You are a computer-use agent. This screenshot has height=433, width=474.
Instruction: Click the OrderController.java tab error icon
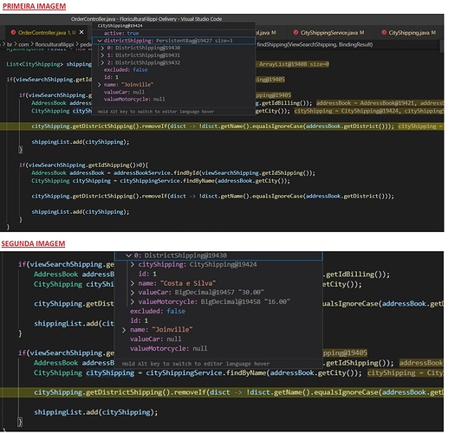[13, 32]
